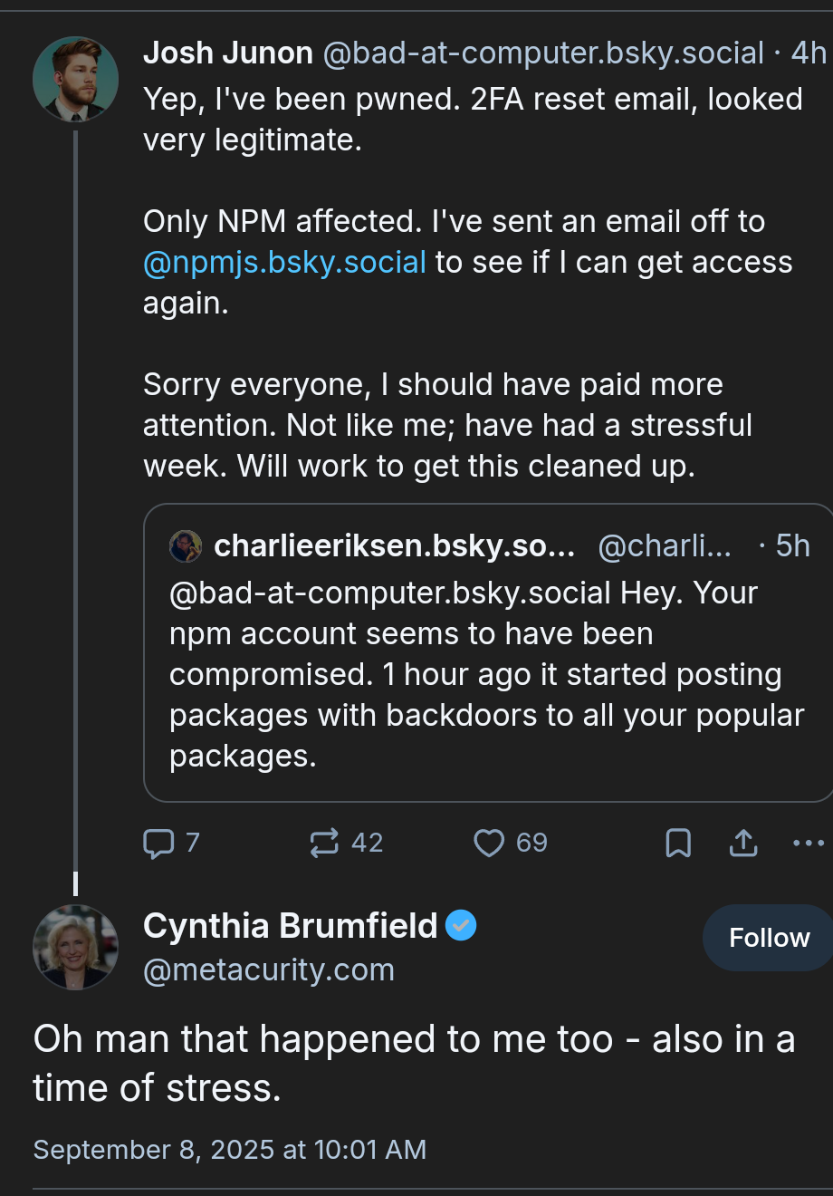Open the three-dot more options menu
The height and width of the screenshot is (1196, 833).
click(808, 844)
